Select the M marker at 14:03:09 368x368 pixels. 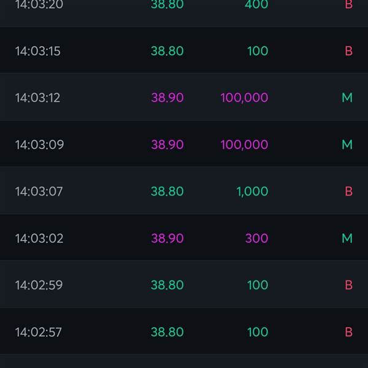click(x=347, y=144)
